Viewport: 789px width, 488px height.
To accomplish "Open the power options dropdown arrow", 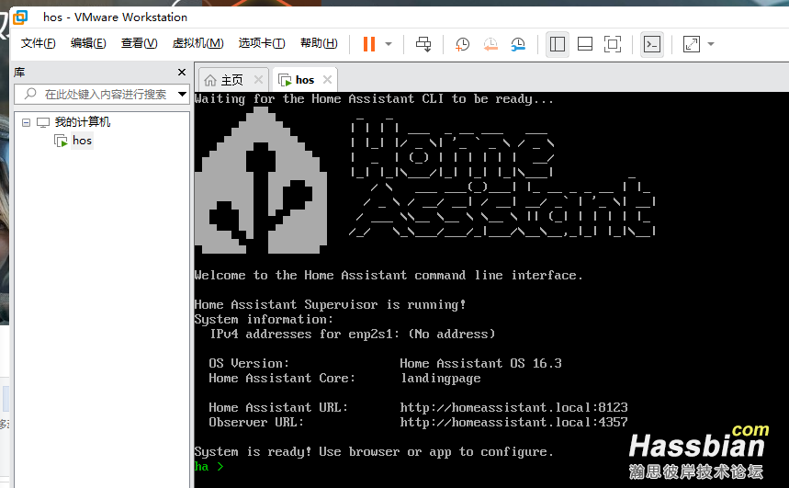I will coord(389,44).
